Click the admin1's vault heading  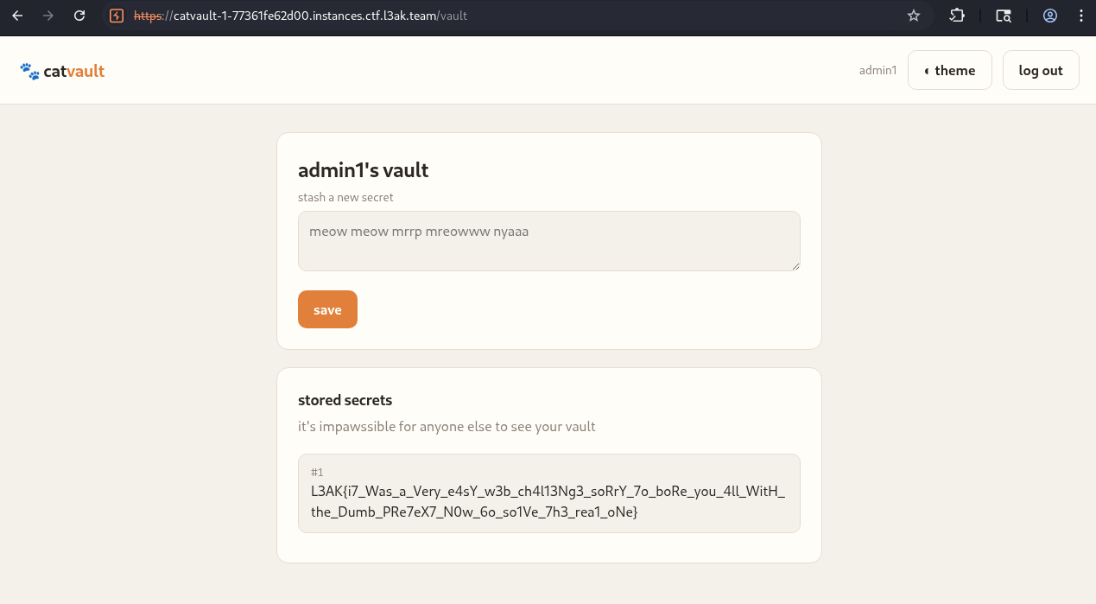tap(363, 170)
